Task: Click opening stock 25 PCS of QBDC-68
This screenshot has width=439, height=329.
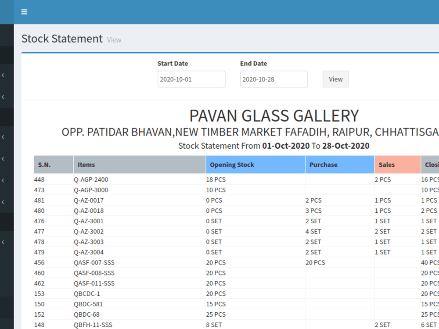Action: (x=216, y=314)
